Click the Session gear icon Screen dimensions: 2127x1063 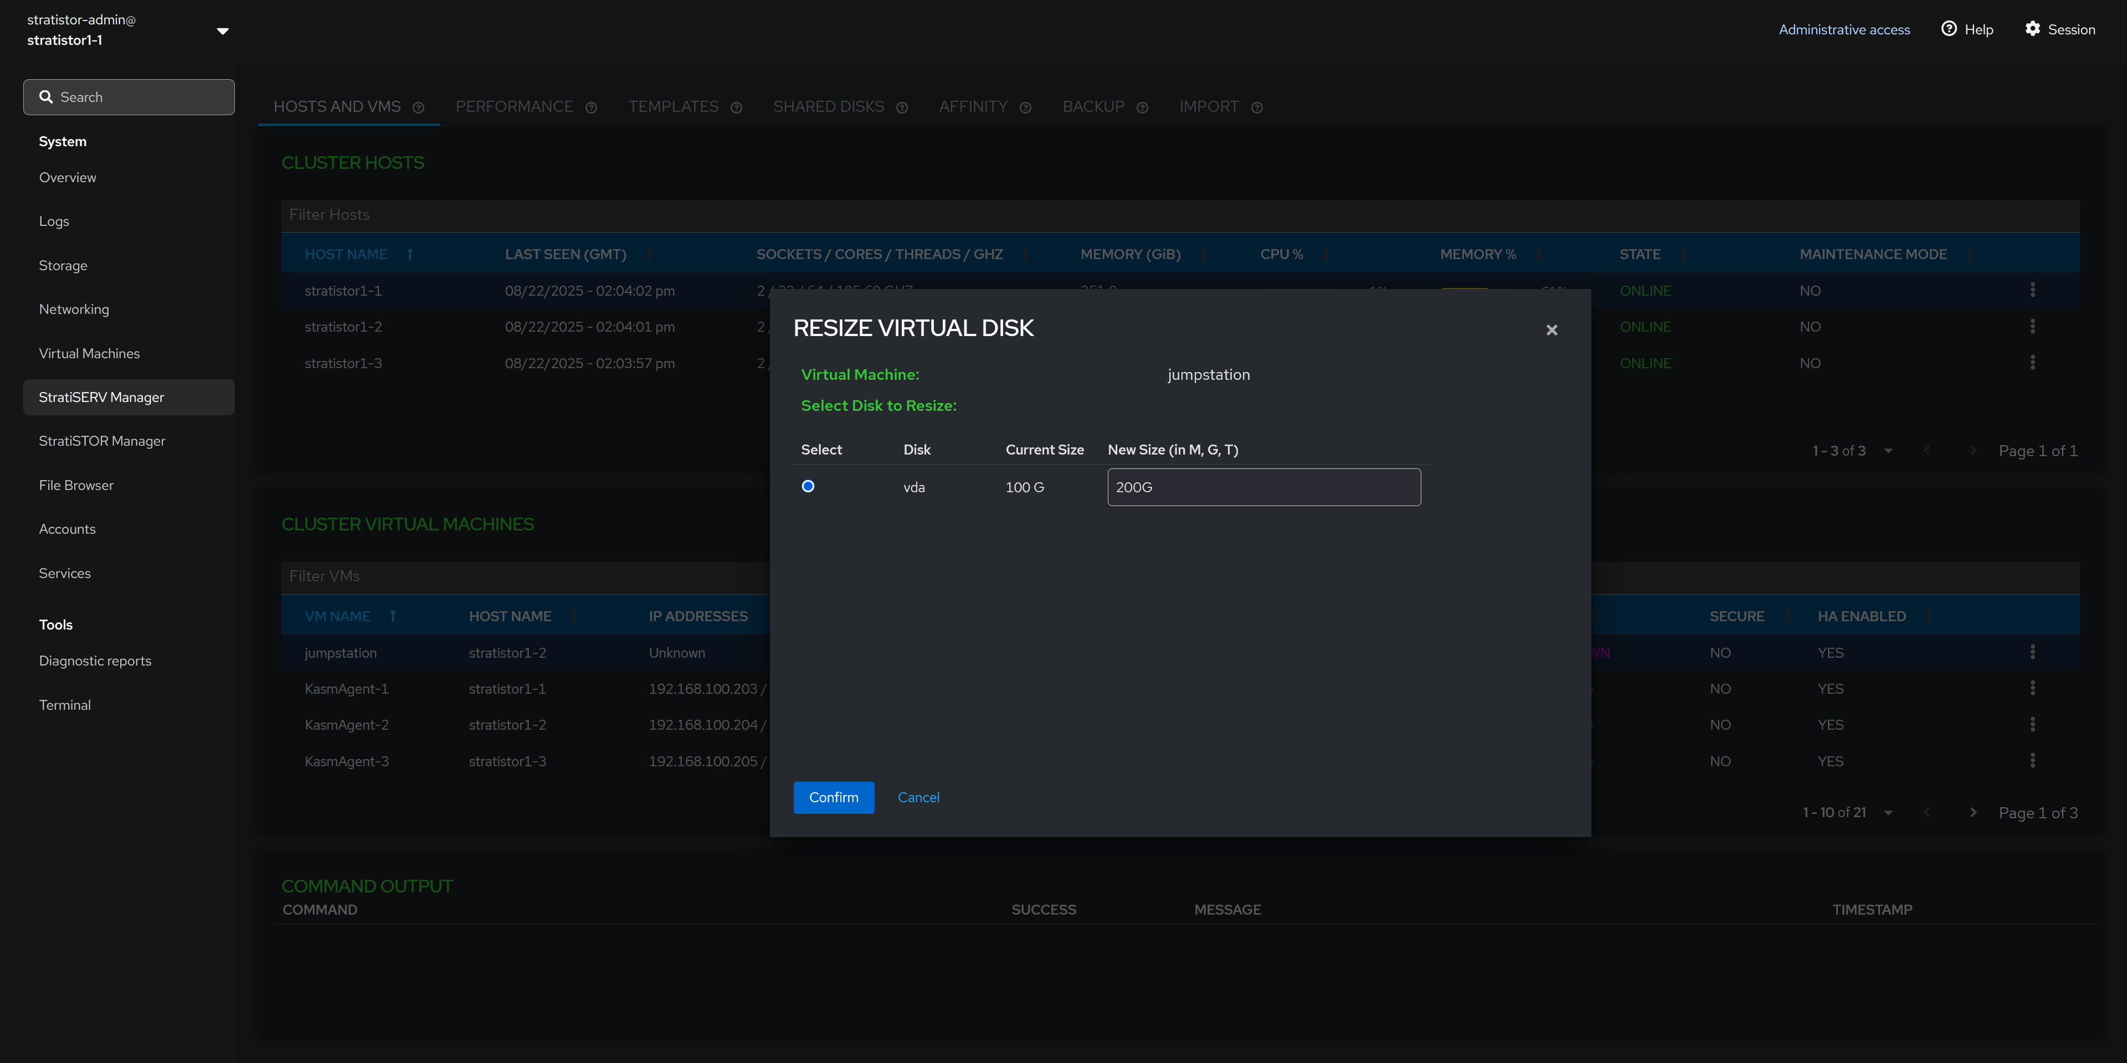pyautogui.click(x=2032, y=29)
